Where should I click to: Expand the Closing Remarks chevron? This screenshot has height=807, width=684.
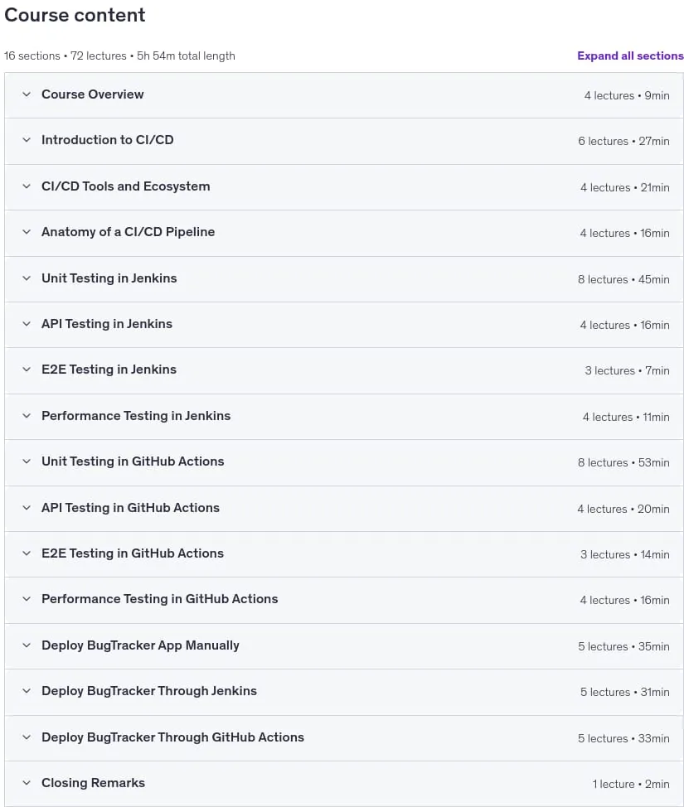27,783
